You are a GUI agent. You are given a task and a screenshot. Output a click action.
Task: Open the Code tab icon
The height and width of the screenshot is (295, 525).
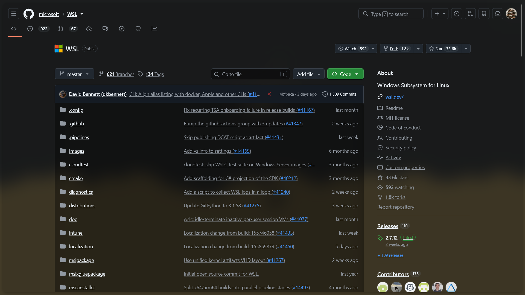point(14,29)
